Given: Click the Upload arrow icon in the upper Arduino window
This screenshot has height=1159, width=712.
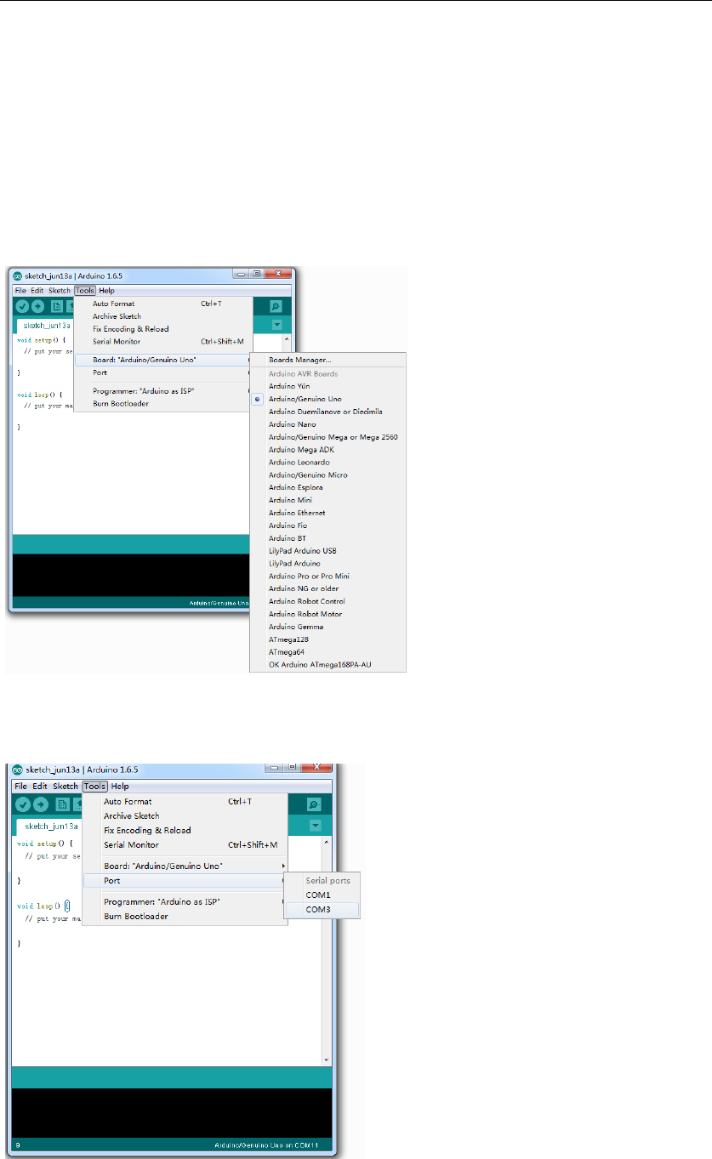Looking at the screenshot, I should tap(38, 307).
